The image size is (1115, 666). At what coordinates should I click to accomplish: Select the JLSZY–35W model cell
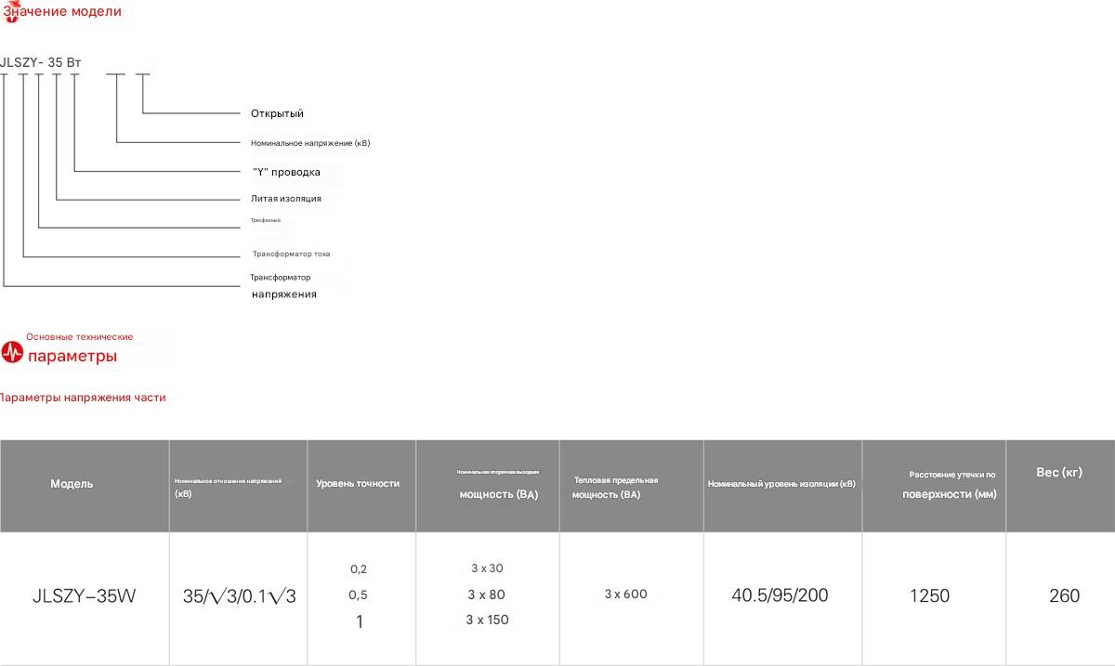(84, 596)
